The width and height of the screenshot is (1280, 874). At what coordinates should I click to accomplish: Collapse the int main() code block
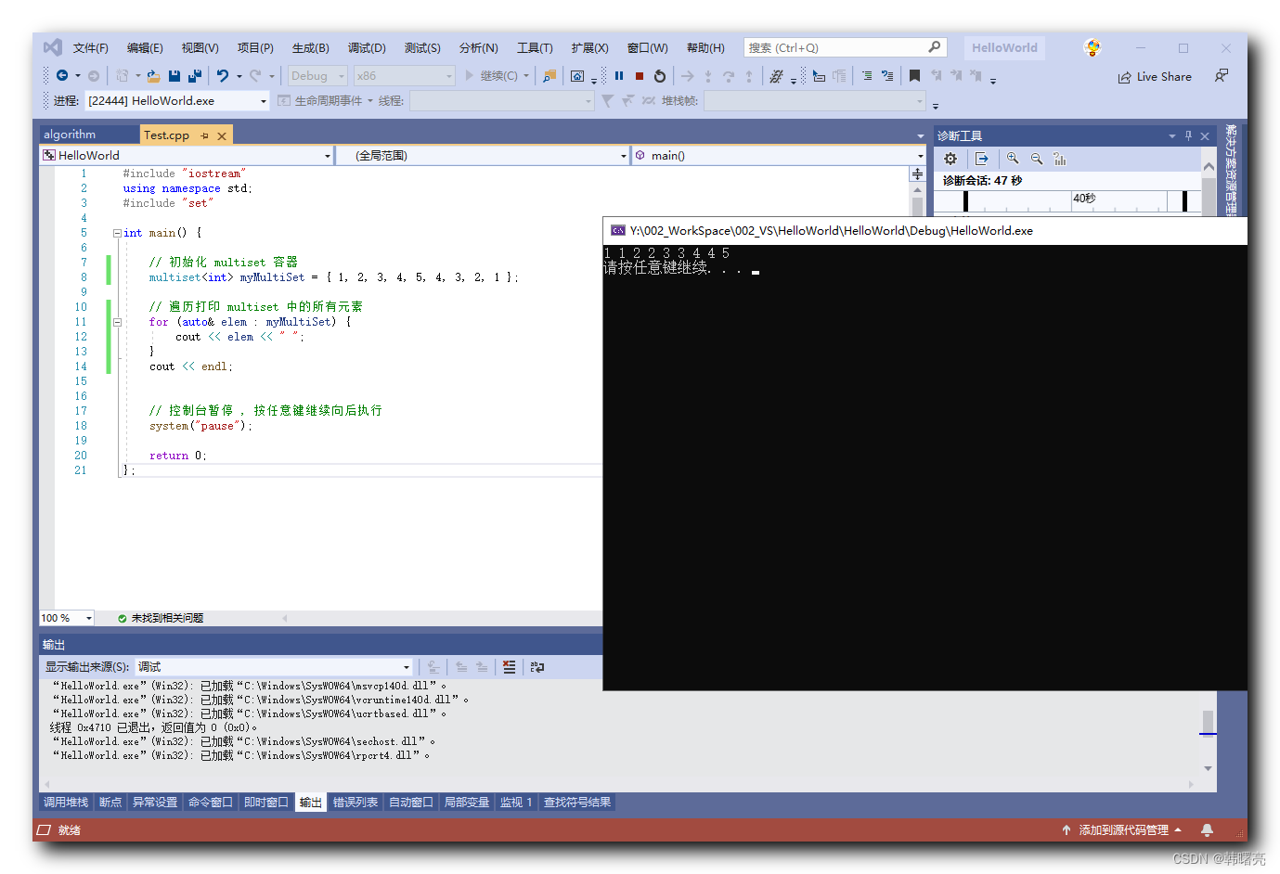point(117,233)
